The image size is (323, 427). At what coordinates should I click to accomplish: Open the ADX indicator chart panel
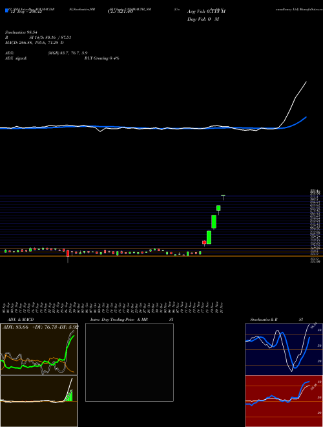[x=39, y=349]
